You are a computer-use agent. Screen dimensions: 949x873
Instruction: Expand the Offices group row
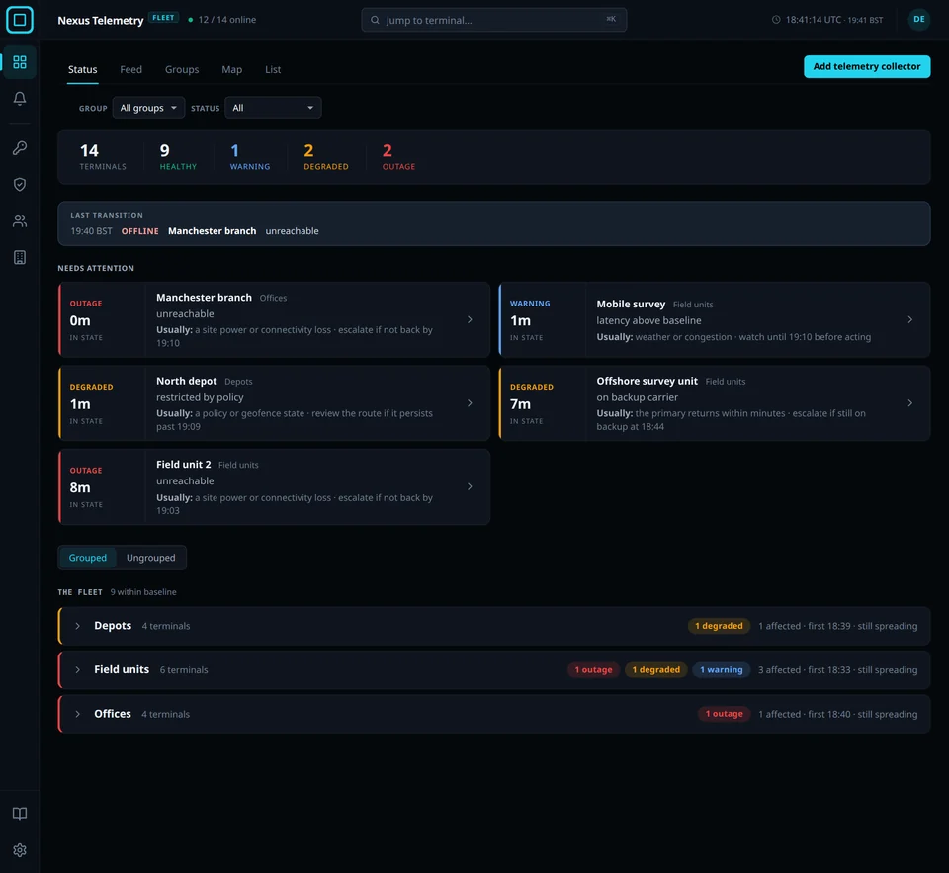(494, 715)
